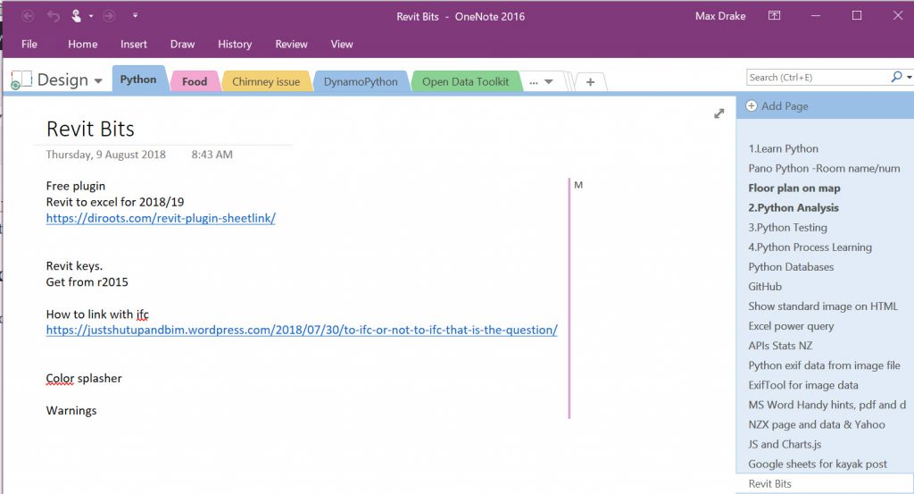The height and width of the screenshot is (494, 914).
Task: Expand page to full view
Action: coord(719,113)
